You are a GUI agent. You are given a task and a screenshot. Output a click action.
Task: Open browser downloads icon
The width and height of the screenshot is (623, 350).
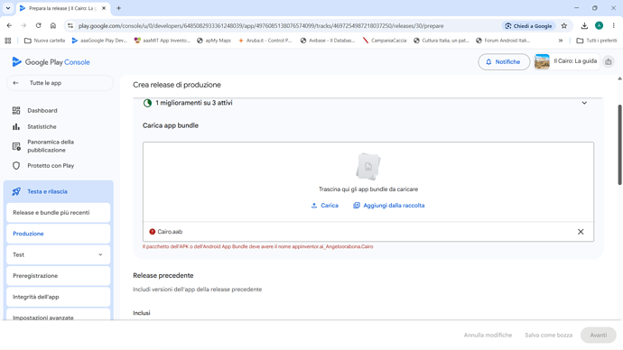[584, 26]
